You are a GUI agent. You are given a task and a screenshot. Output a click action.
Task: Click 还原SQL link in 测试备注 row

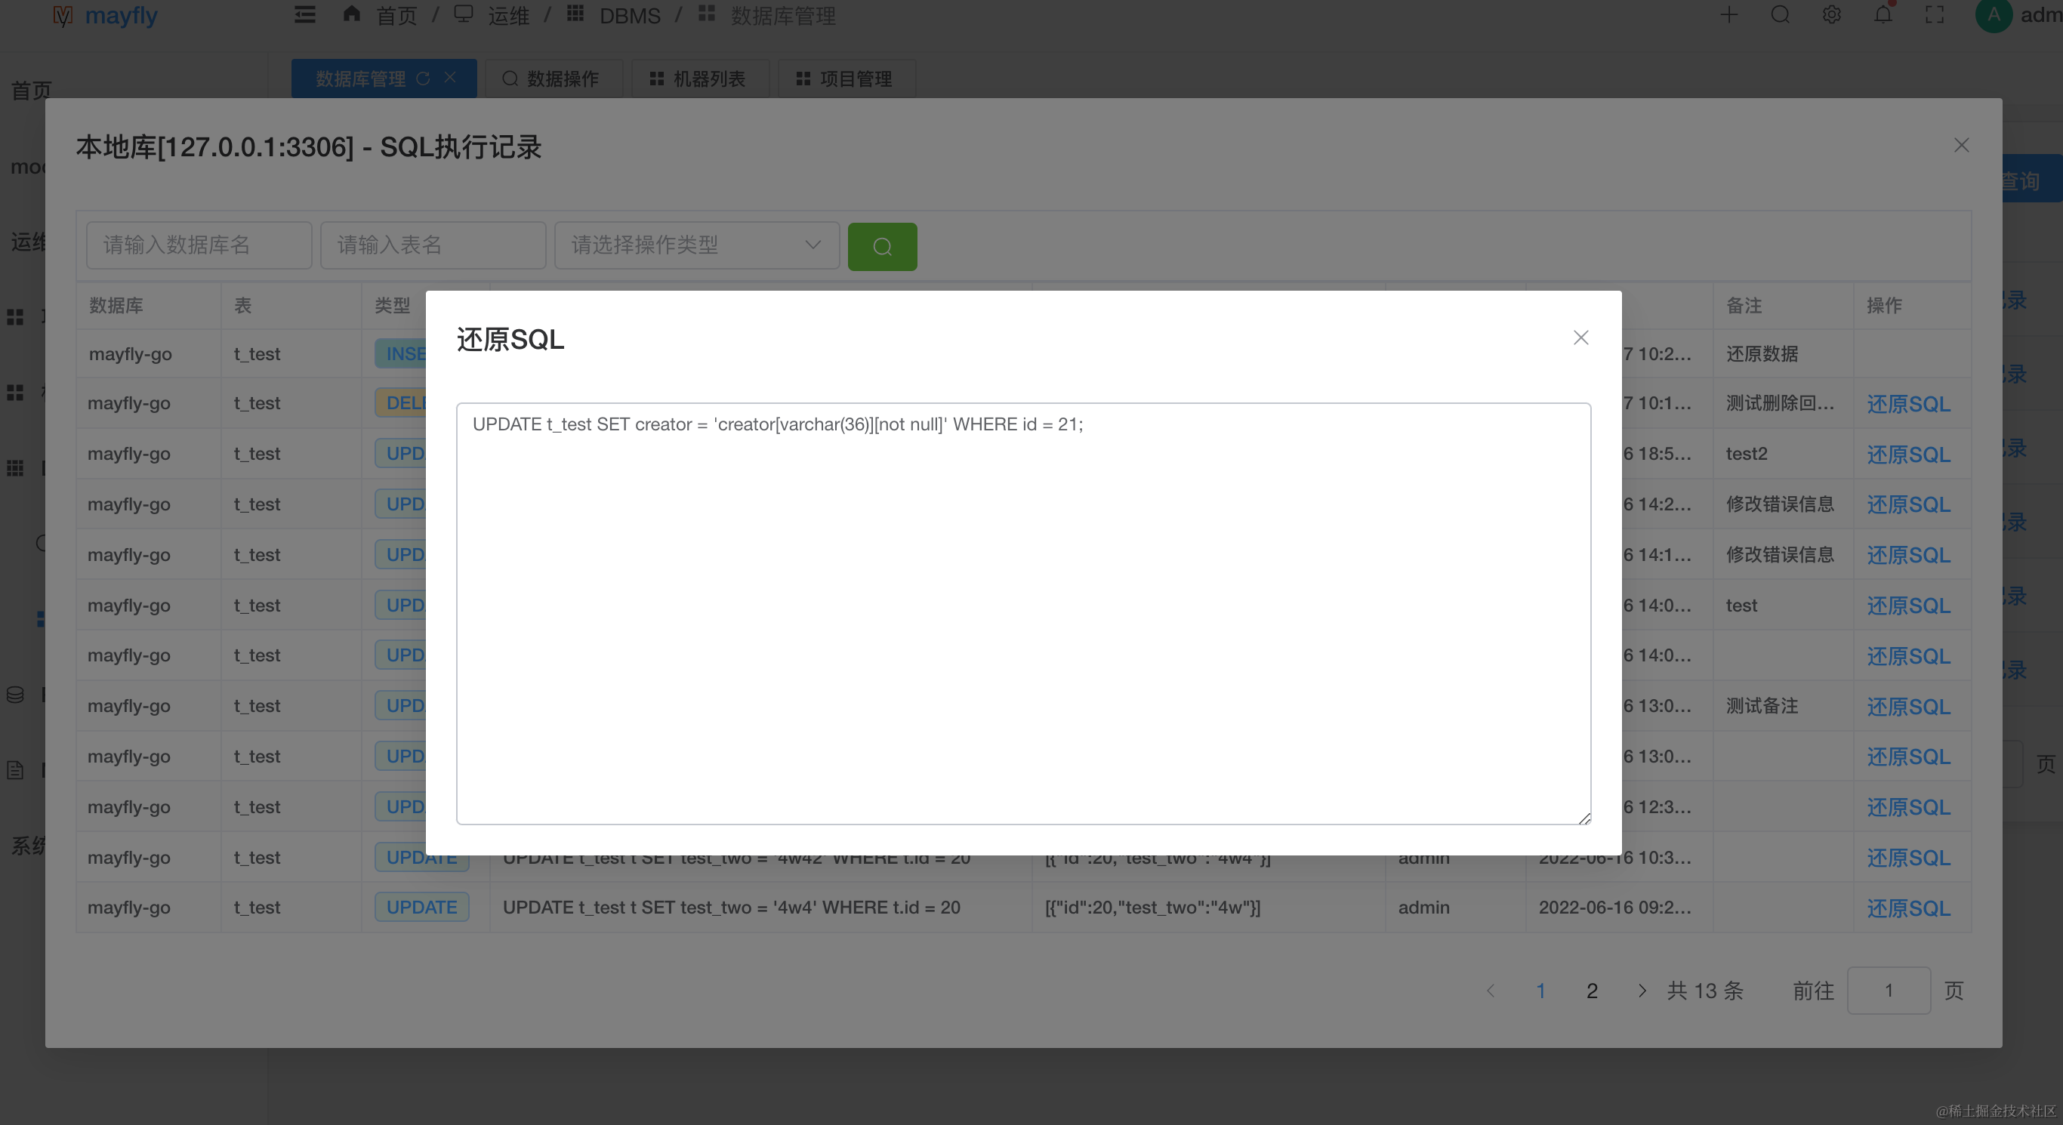click(1908, 707)
